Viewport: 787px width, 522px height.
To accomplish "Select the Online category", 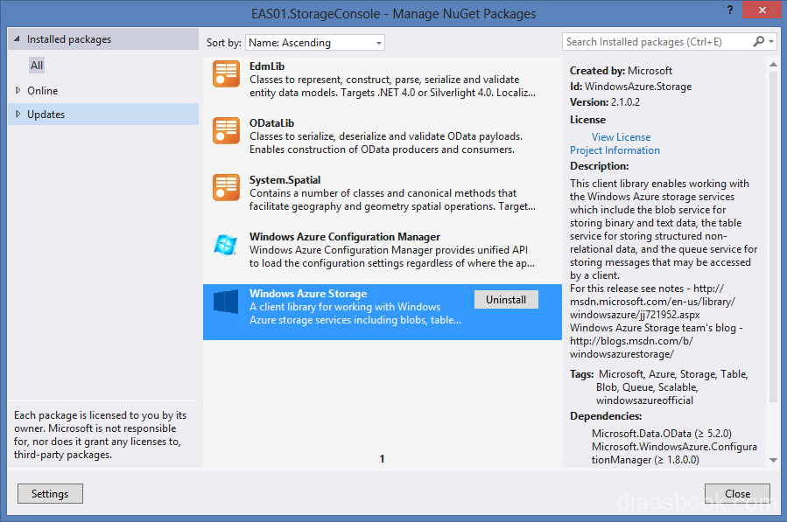I will (x=43, y=91).
